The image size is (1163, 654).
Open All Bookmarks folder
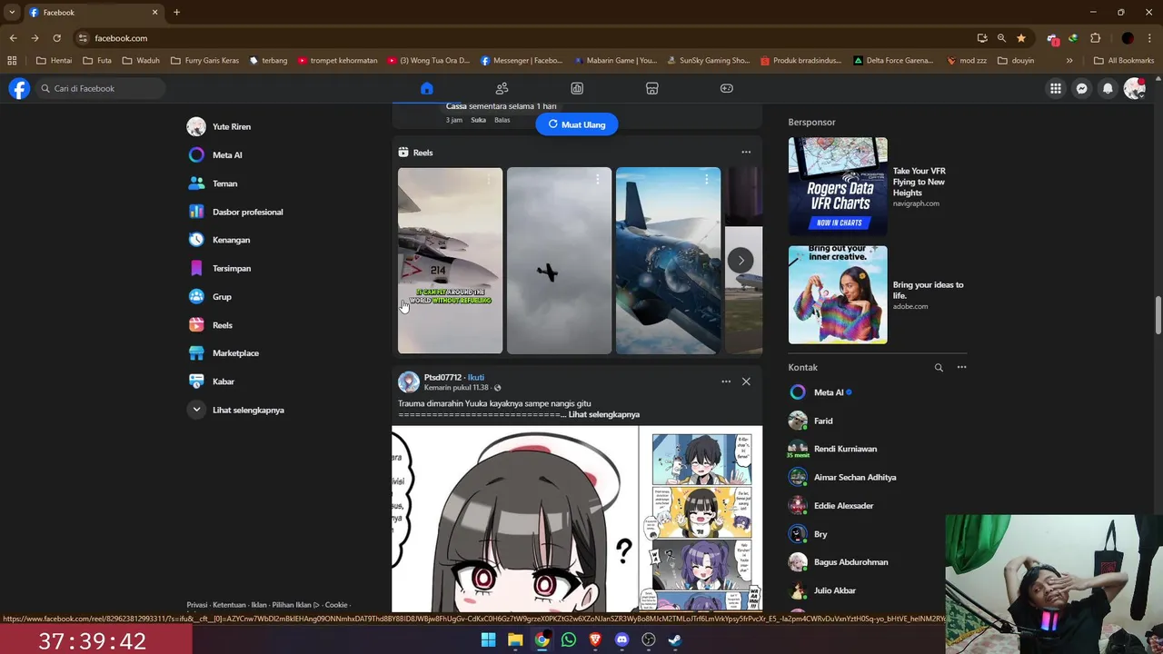click(1124, 61)
